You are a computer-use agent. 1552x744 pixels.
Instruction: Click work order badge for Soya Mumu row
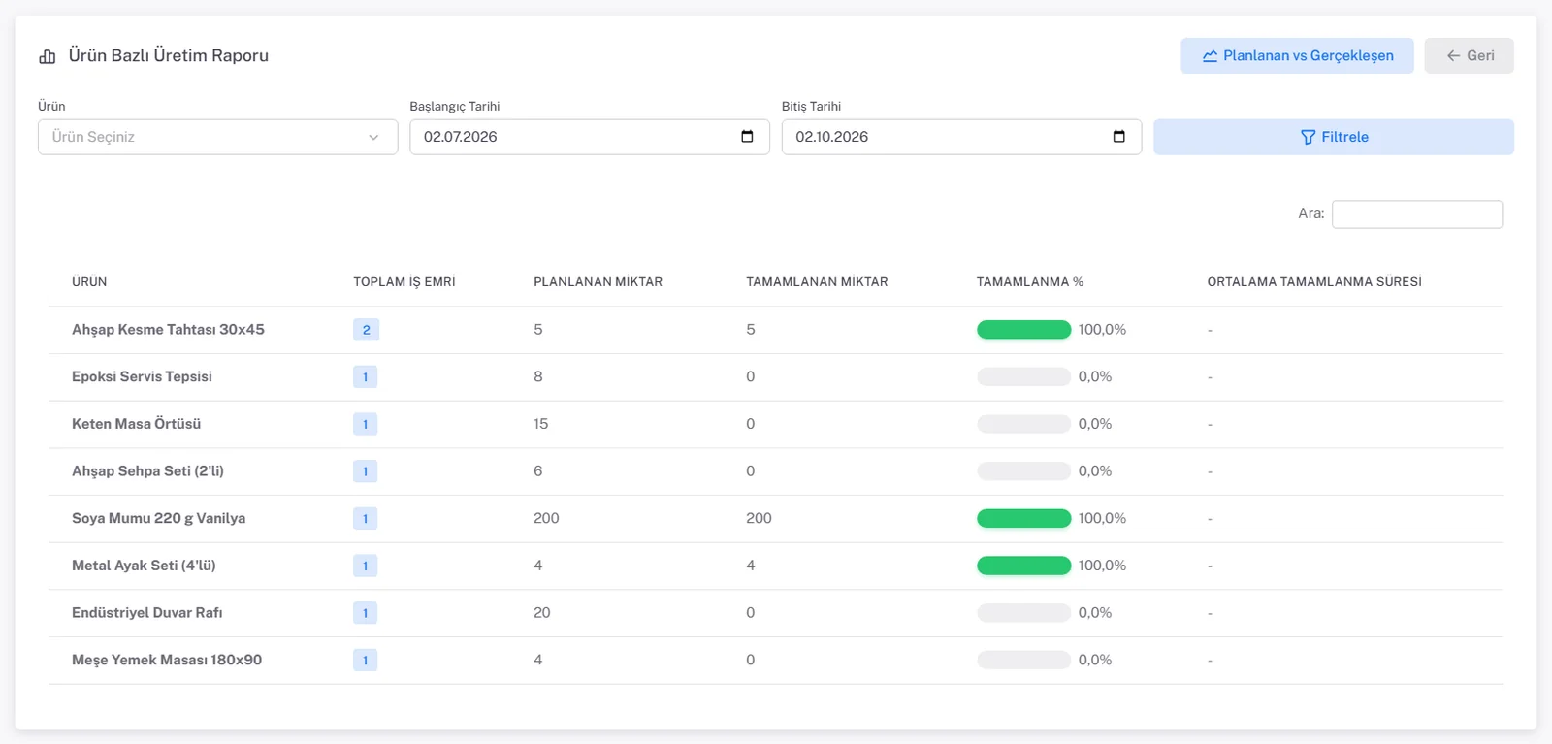pyautogui.click(x=365, y=519)
